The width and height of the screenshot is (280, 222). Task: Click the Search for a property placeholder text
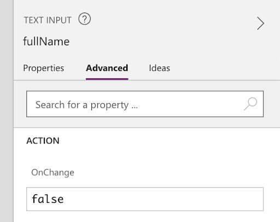click(86, 105)
